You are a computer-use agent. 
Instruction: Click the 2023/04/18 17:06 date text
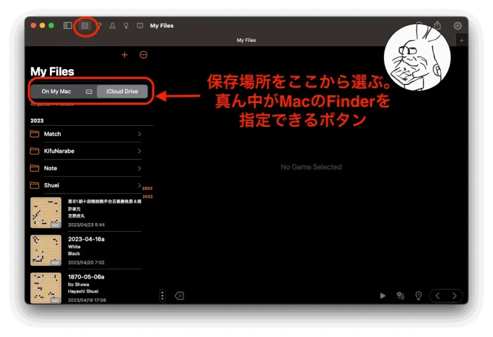point(87,300)
